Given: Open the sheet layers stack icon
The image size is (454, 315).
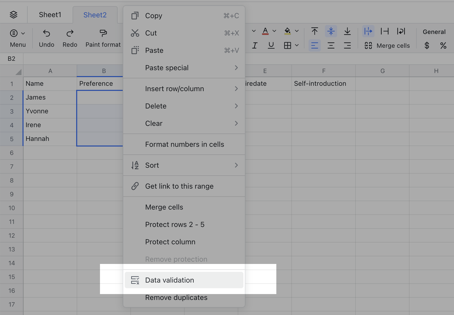Looking at the screenshot, I should coord(13,15).
